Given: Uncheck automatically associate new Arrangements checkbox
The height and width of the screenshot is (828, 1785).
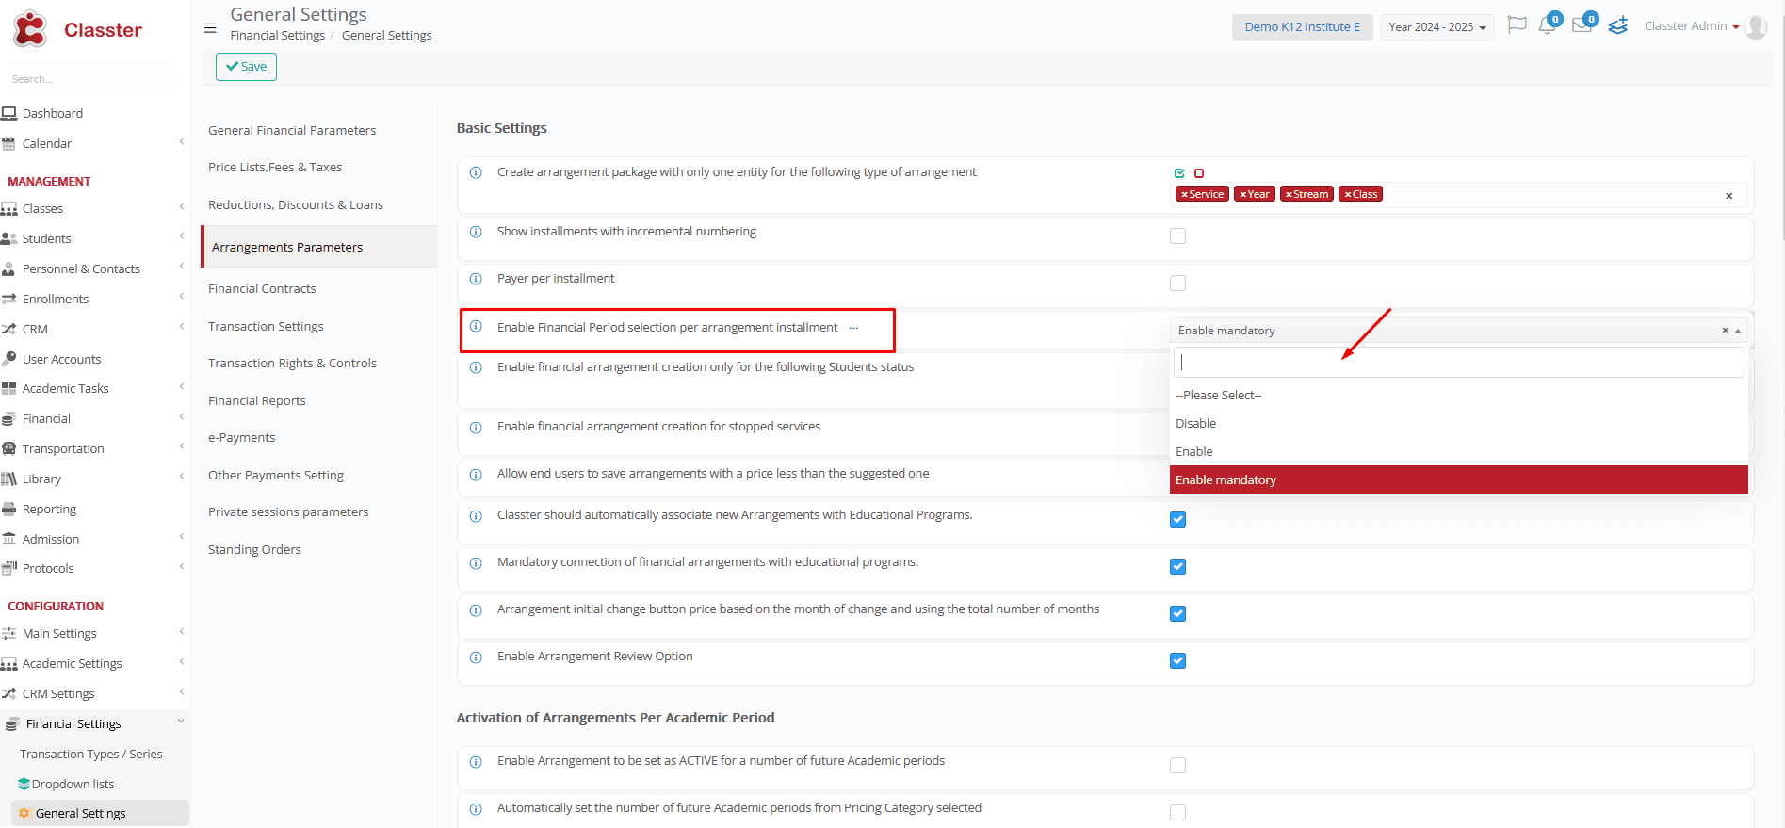Looking at the screenshot, I should (x=1177, y=520).
